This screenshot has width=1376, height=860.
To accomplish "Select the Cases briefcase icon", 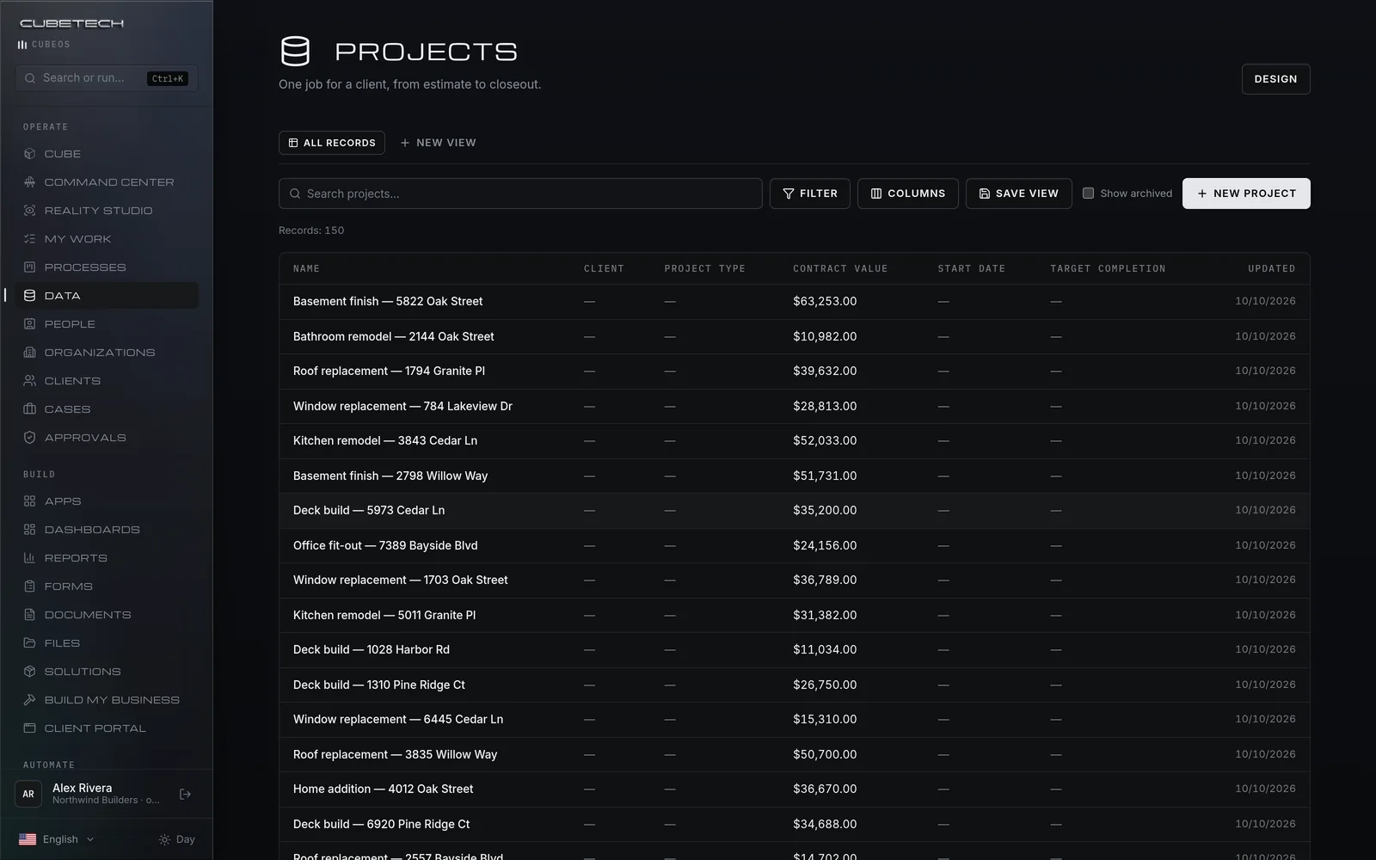I will pos(29,409).
